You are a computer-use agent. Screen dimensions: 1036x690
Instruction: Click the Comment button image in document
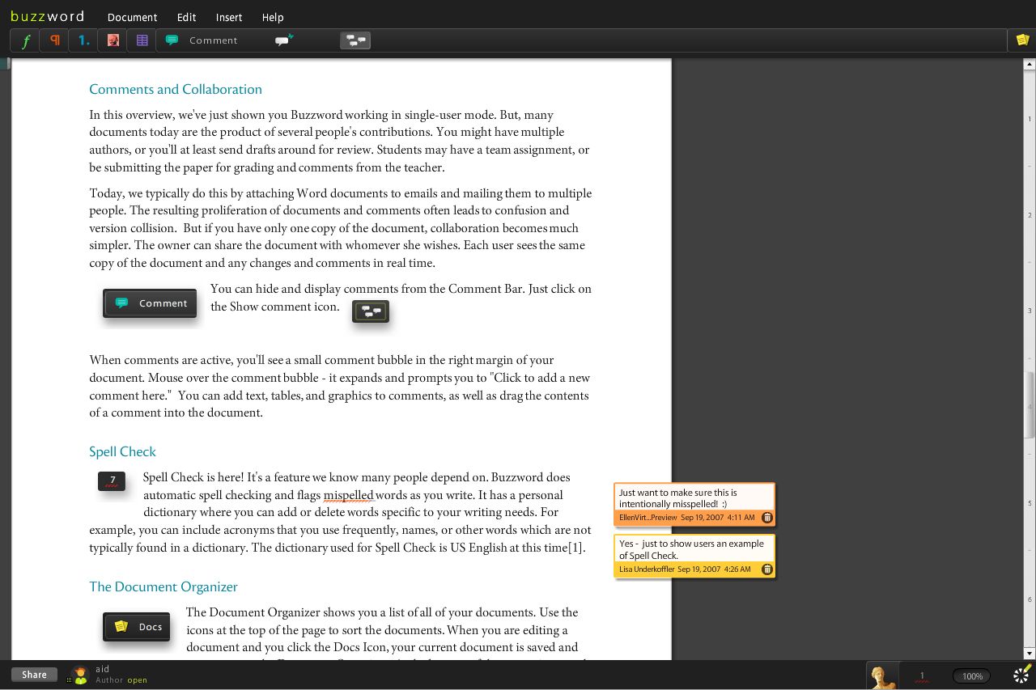(x=150, y=303)
